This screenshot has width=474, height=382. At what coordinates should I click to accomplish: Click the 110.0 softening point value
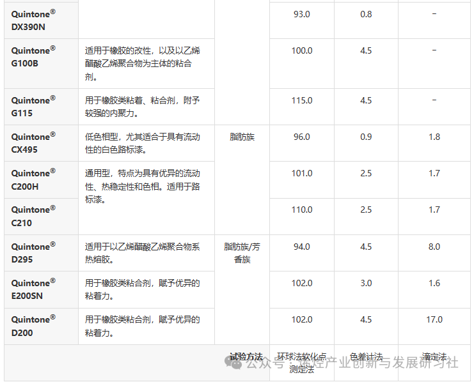click(x=302, y=210)
